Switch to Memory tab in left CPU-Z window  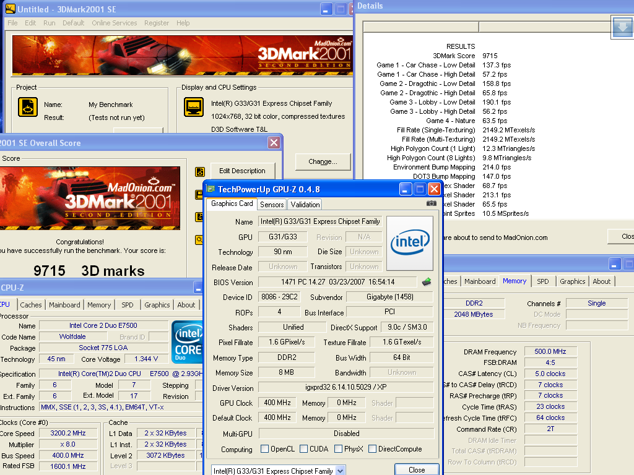[x=99, y=305]
